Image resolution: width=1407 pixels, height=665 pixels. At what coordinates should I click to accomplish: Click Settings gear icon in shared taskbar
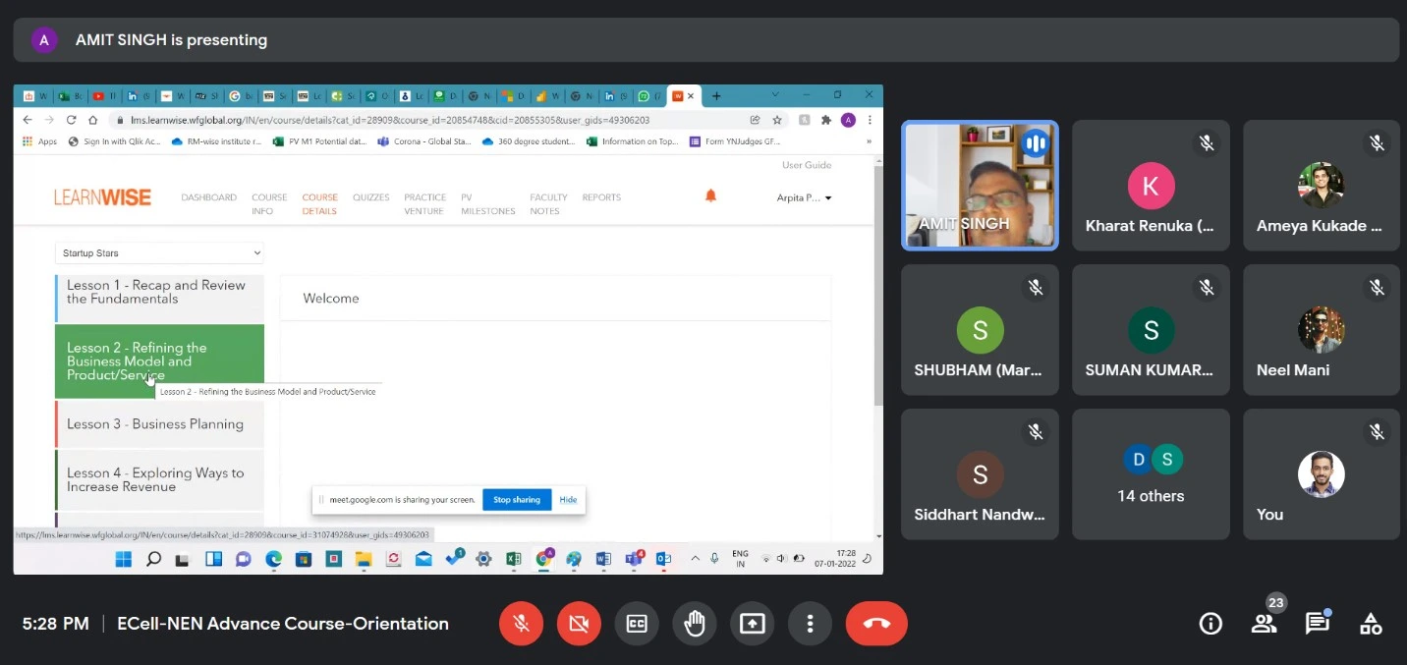pyautogui.click(x=483, y=559)
